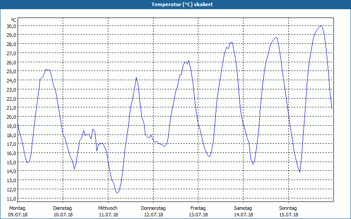Viewport: 351px width, 219px height.
Task: Select the 18,0 y-axis value
Action: tap(11, 135)
